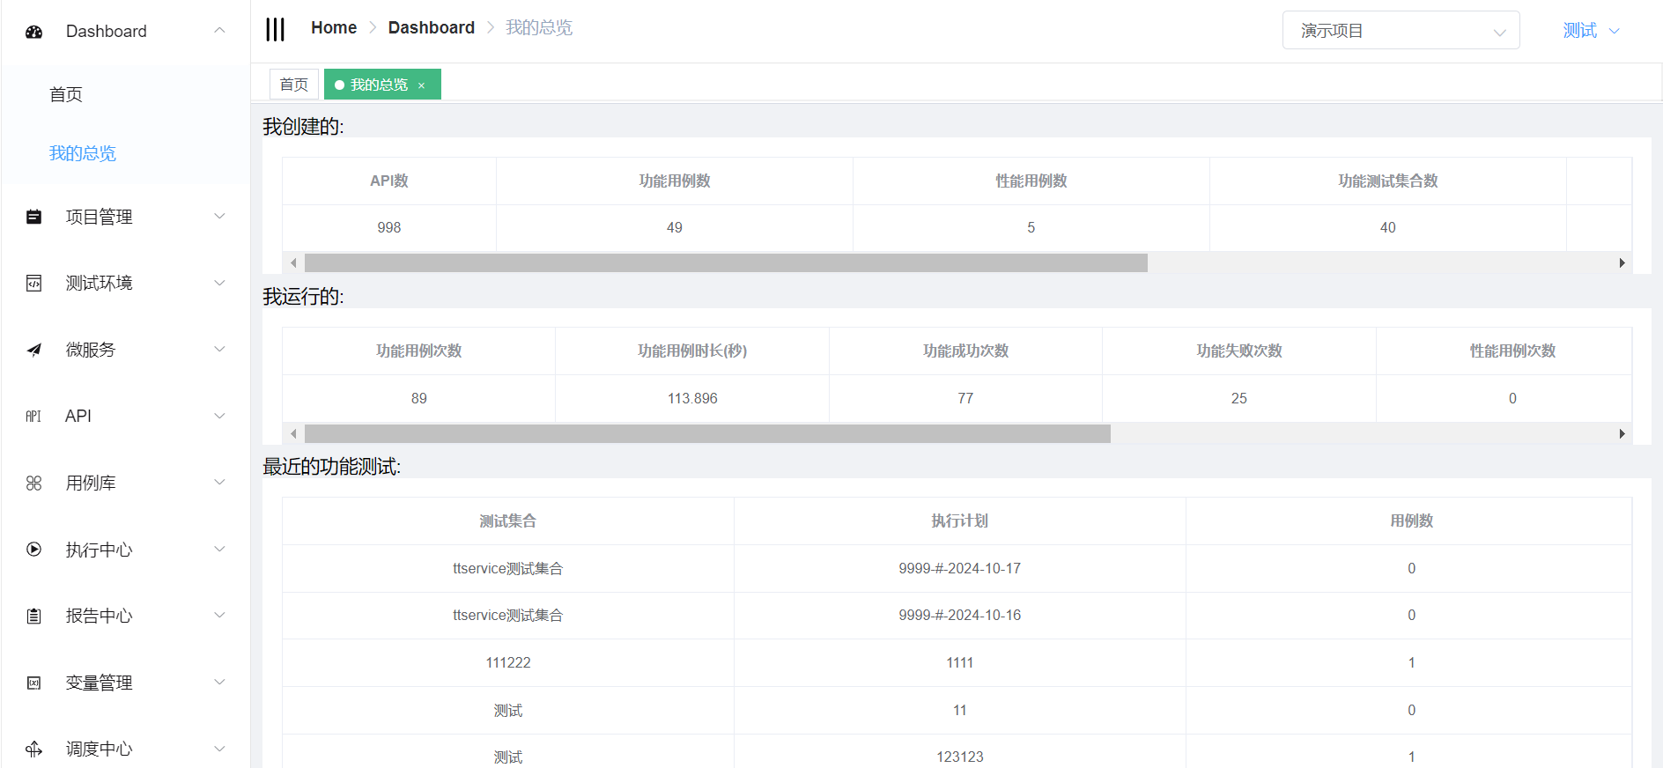Open the 测试 user menu dropdown
Screen dimensions: 1663x768
(1590, 31)
